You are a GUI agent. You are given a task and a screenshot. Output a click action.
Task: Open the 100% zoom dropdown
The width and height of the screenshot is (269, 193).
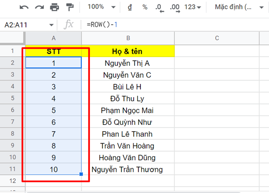click(101, 7)
